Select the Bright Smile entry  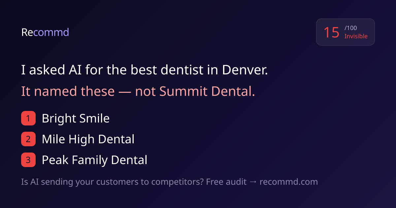tap(76, 119)
